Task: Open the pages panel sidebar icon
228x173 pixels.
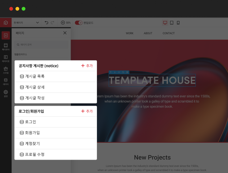Action: click(6, 36)
